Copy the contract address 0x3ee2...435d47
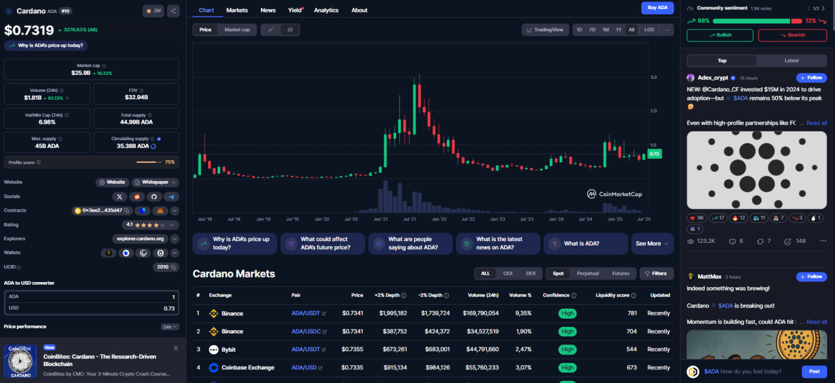The width and height of the screenshot is (835, 383). click(x=127, y=211)
